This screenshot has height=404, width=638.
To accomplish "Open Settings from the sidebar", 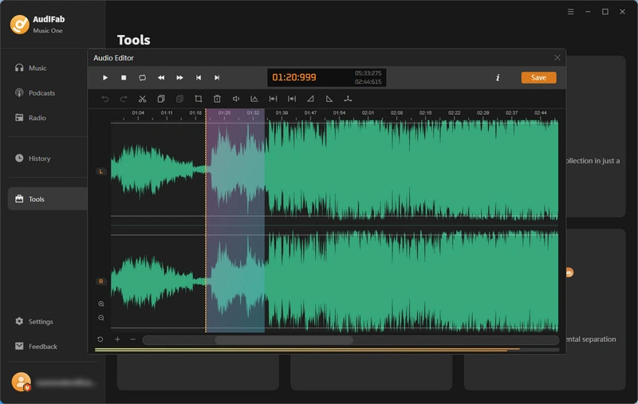I will pyautogui.click(x=34, y=321).
